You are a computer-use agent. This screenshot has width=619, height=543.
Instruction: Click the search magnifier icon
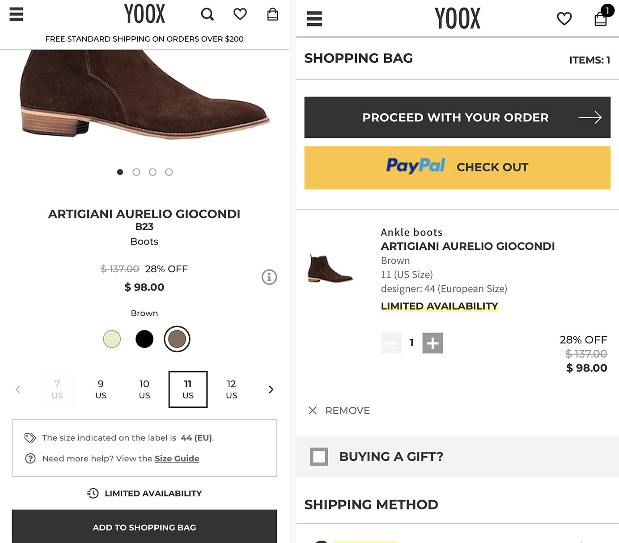(x=207, y=14)
